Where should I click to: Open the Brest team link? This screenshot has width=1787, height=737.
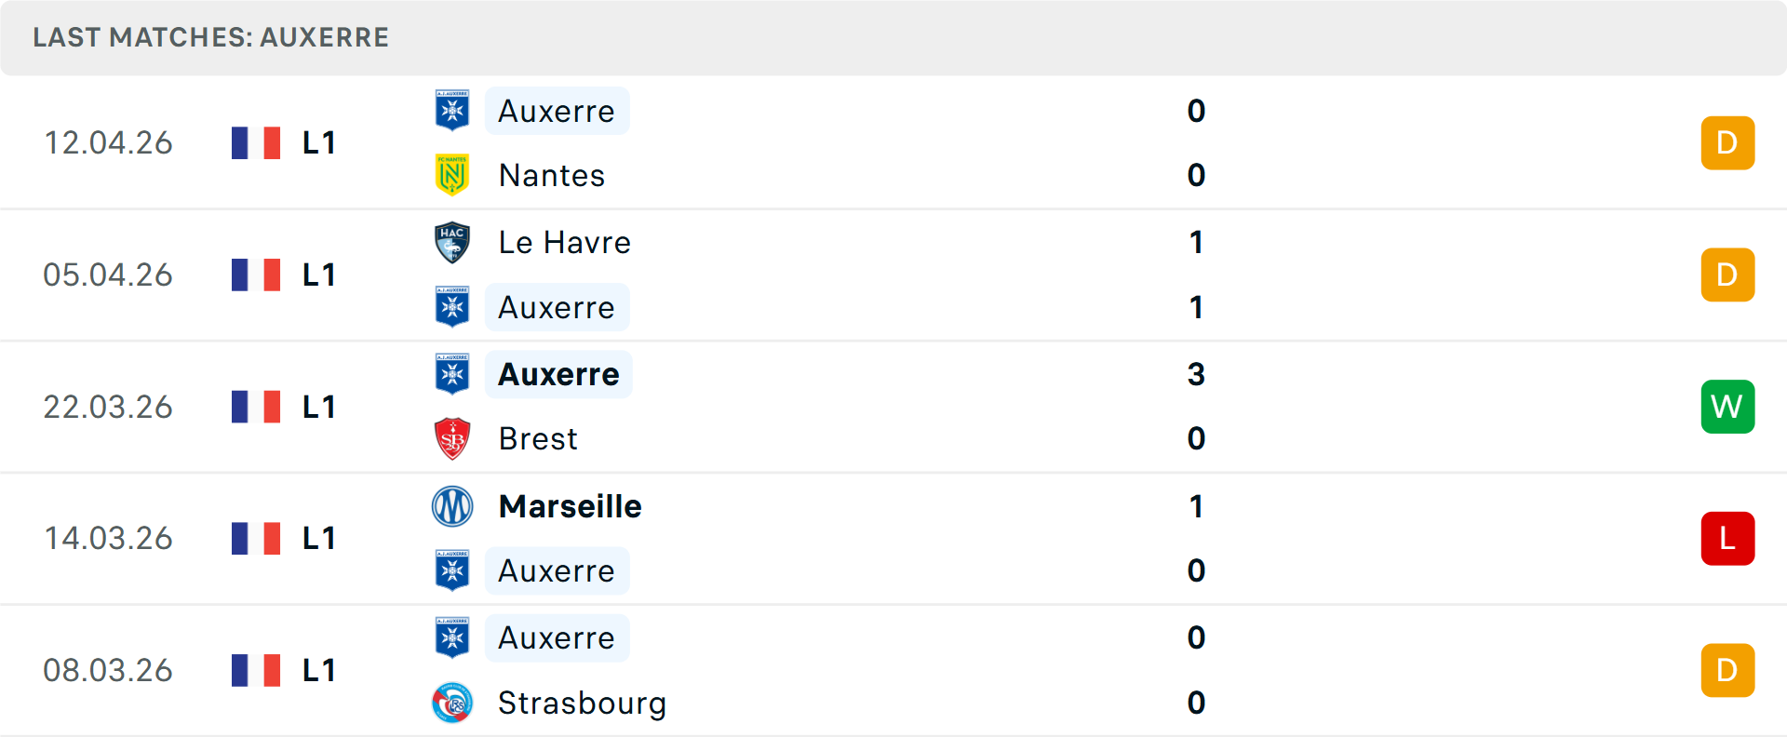(538, 439)
